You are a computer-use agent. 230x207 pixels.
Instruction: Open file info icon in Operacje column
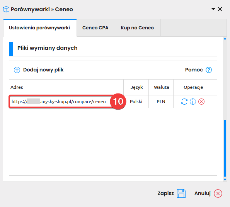pos(193,102)
